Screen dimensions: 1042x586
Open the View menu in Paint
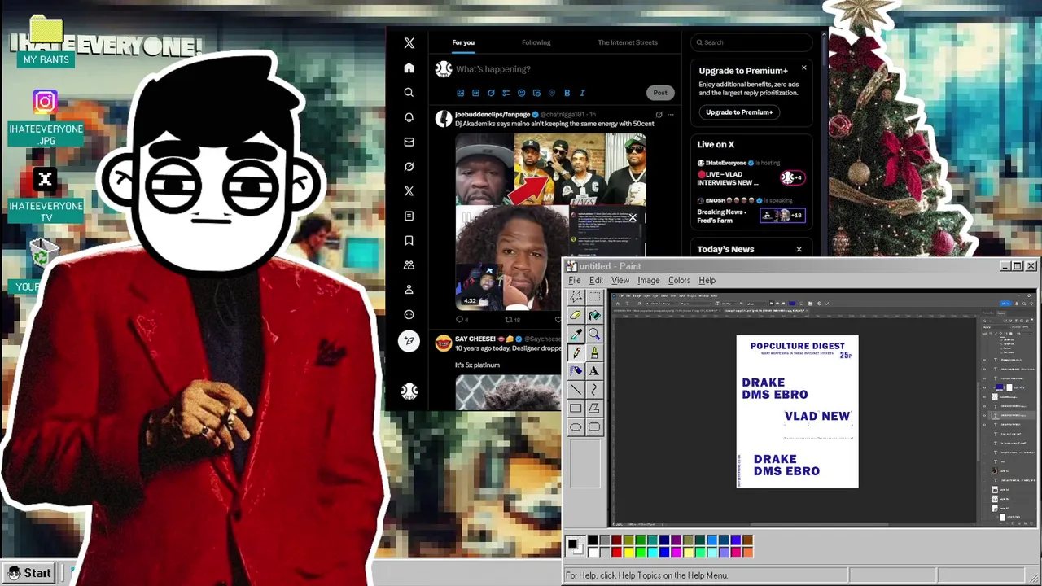[620, 280]
